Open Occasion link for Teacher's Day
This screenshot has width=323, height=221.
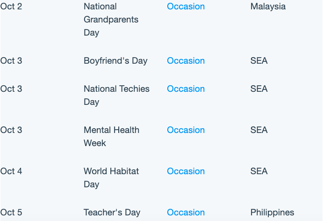pyautogui.click(x=186, y=212)
